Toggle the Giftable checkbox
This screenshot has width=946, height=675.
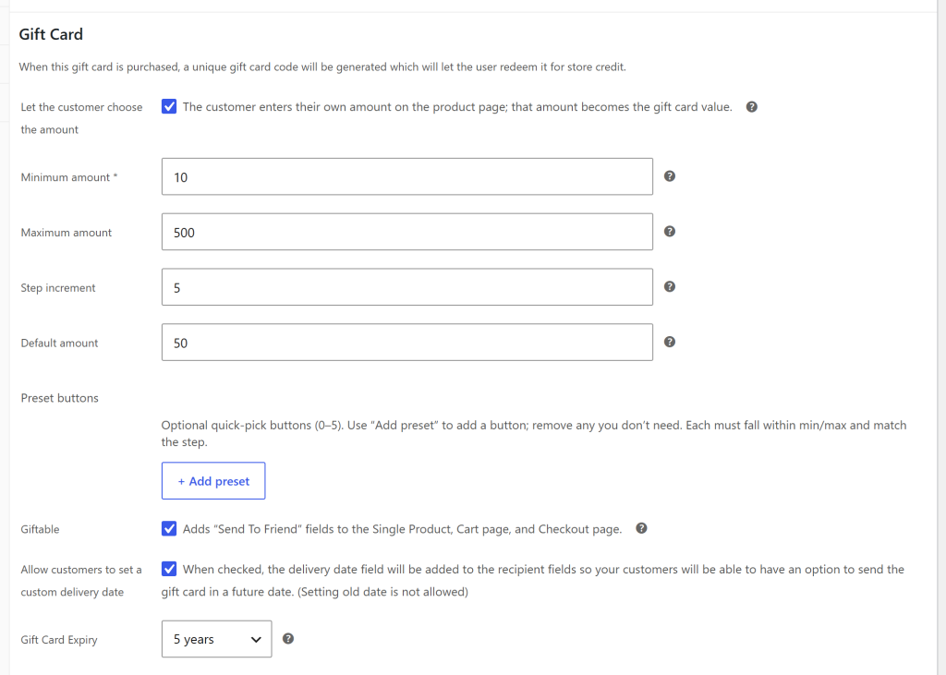[x=169, y=529]
